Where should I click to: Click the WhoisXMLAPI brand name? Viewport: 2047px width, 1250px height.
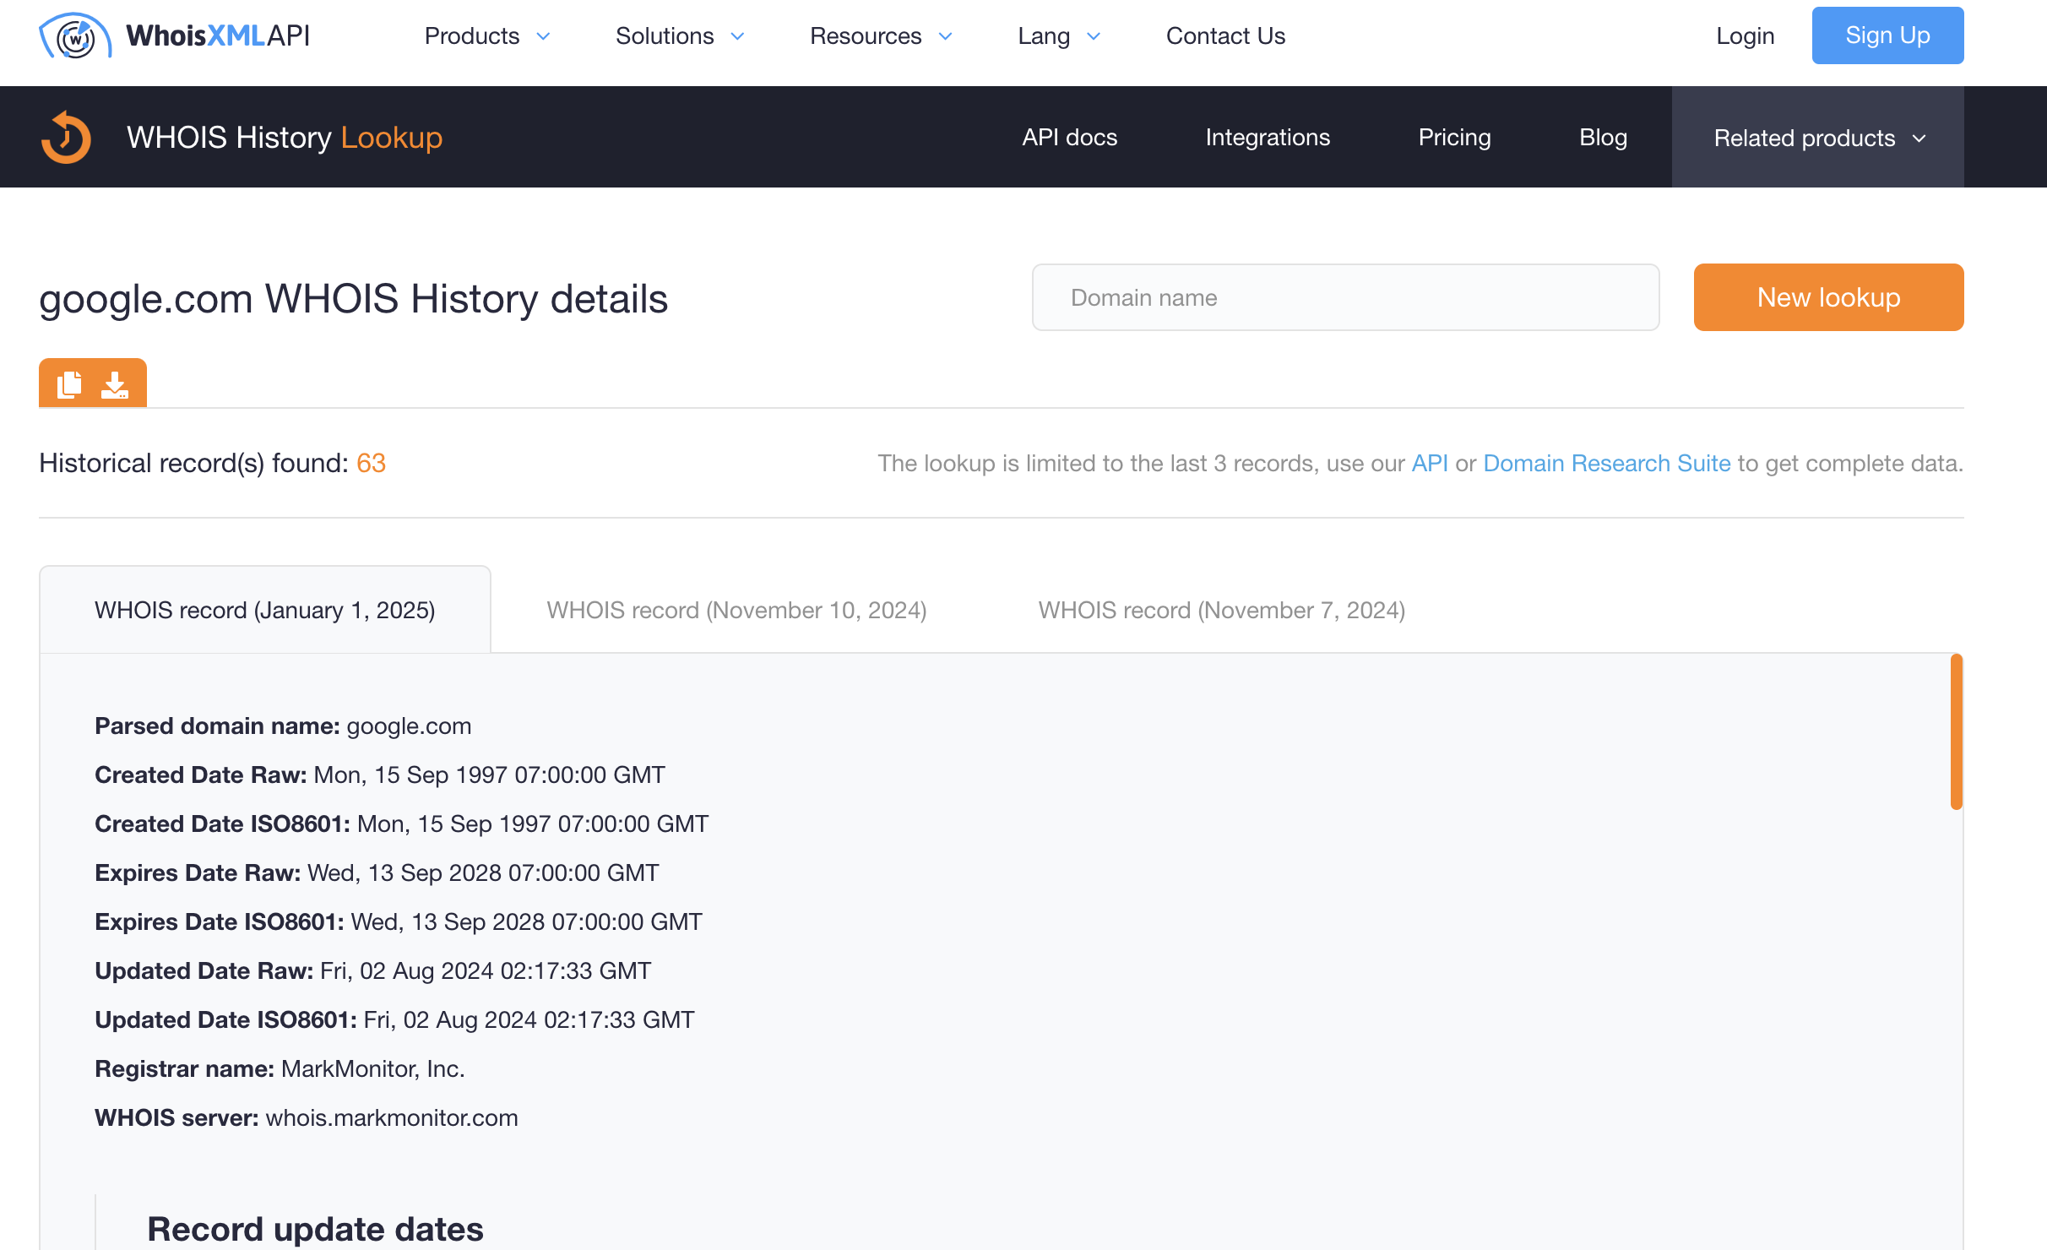tap(218, 35)
